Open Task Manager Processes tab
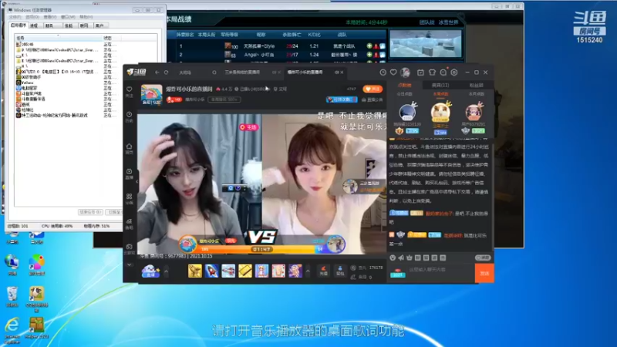This screenshot has height=347, width=617. pos(34,25)
